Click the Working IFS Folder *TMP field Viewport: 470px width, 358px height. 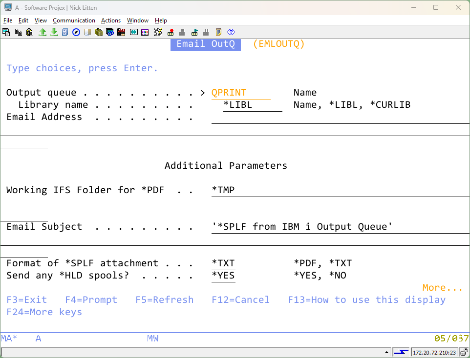coord(340,190)
